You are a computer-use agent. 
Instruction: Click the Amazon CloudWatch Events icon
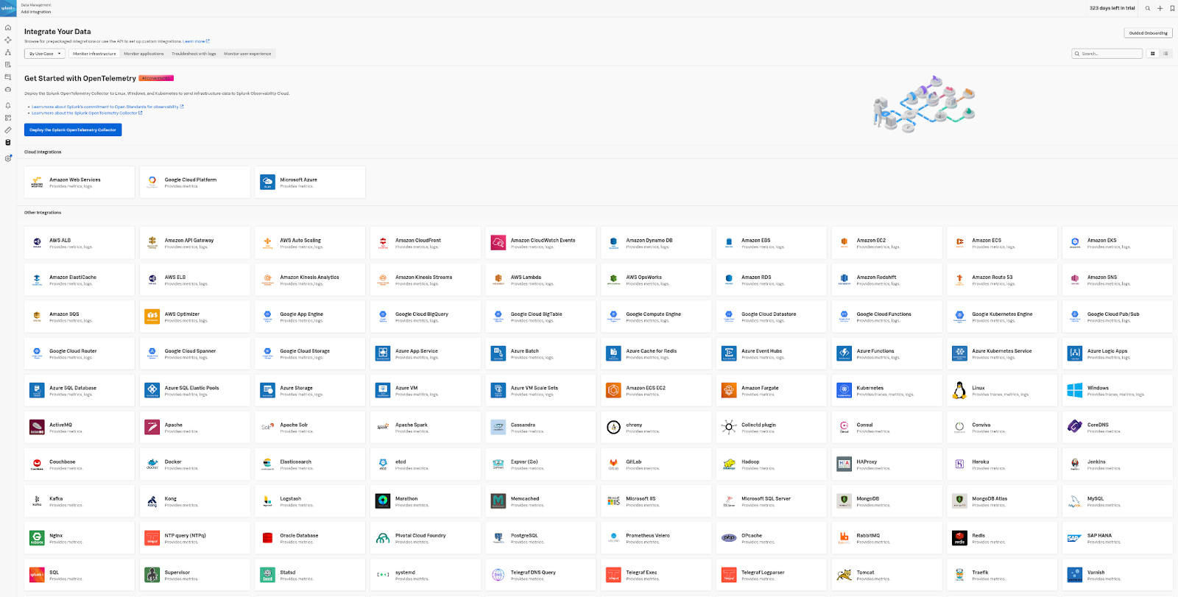[x=498, y=243]
